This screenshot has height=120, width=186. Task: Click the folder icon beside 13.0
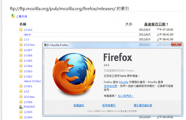[21, 39]
